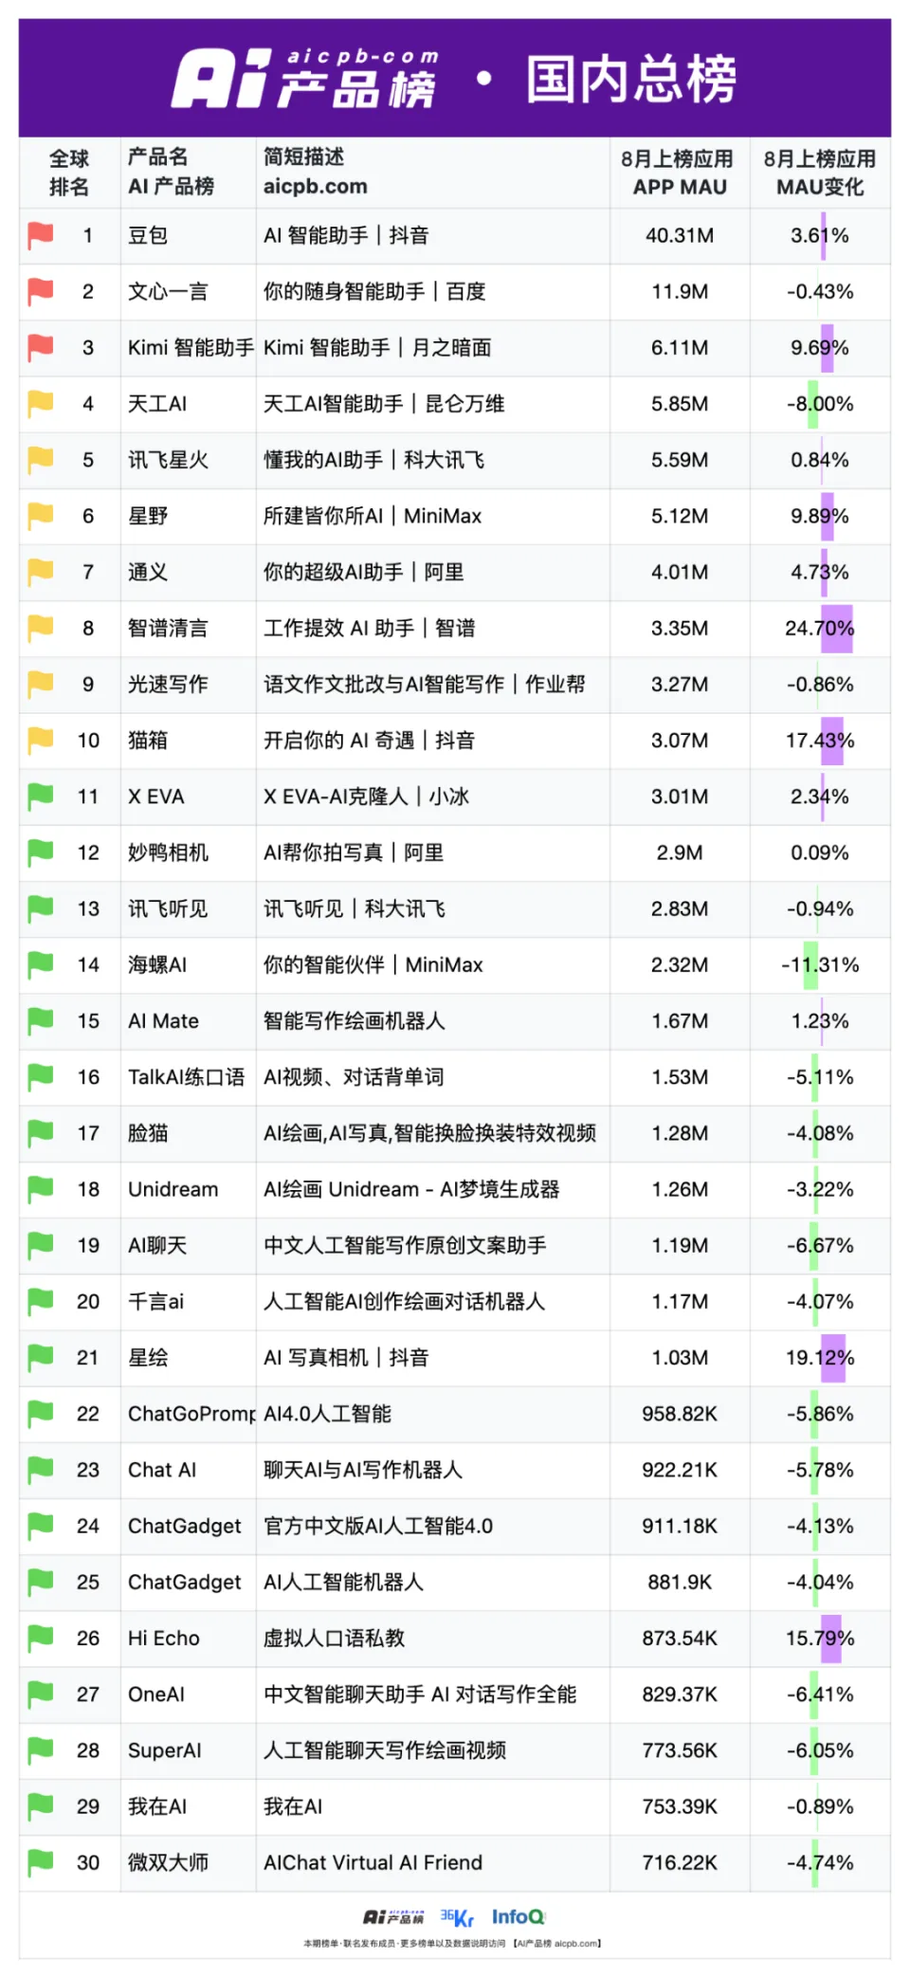910x1978 pixels.
Task: Click the description 虚拟人口语私教 for Hi Echo
Action: [x=334, y=1638]
